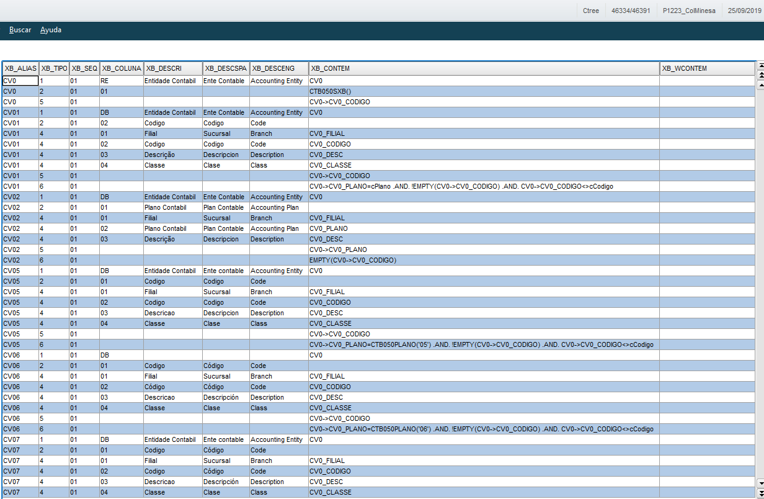Click the XB_TIPO column header
The image size is (764, 499).
[54, 68]
